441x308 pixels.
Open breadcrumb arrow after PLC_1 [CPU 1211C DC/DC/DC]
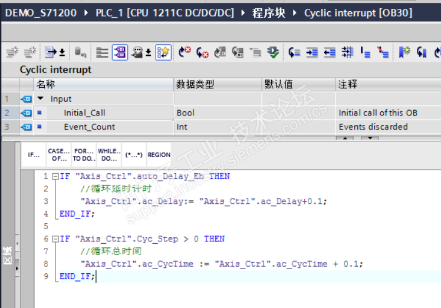click(243, 13)
